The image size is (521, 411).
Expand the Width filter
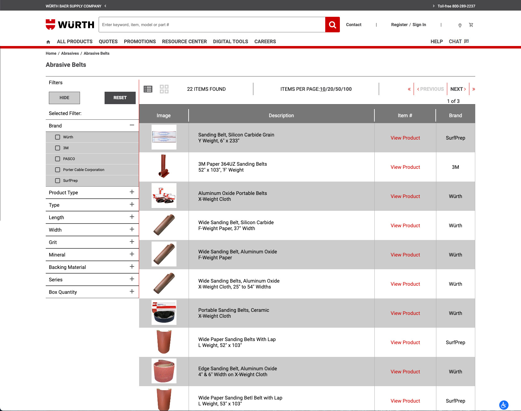tap(132, 229)
